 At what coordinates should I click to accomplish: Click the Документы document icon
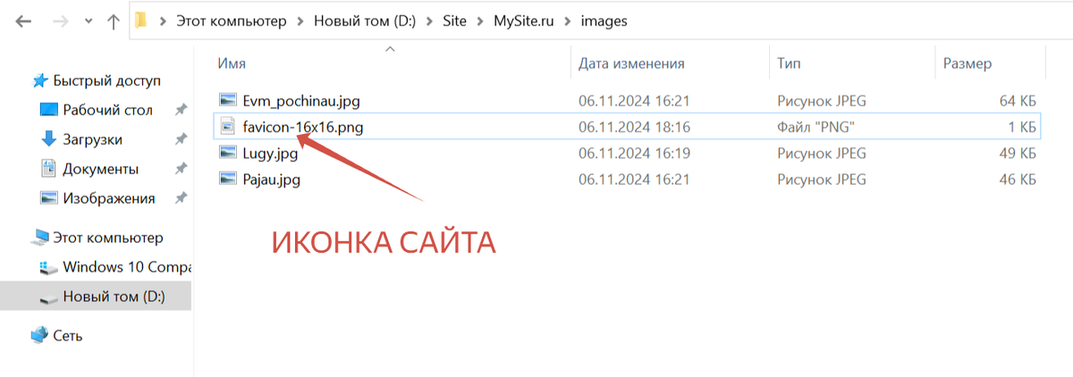(49, 168)
